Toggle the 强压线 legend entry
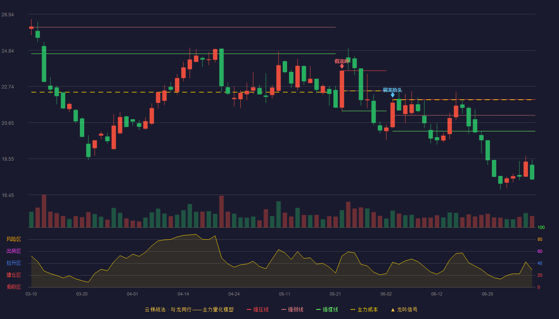The height and width of the screenshot is (319, 559). click(258, 309)
